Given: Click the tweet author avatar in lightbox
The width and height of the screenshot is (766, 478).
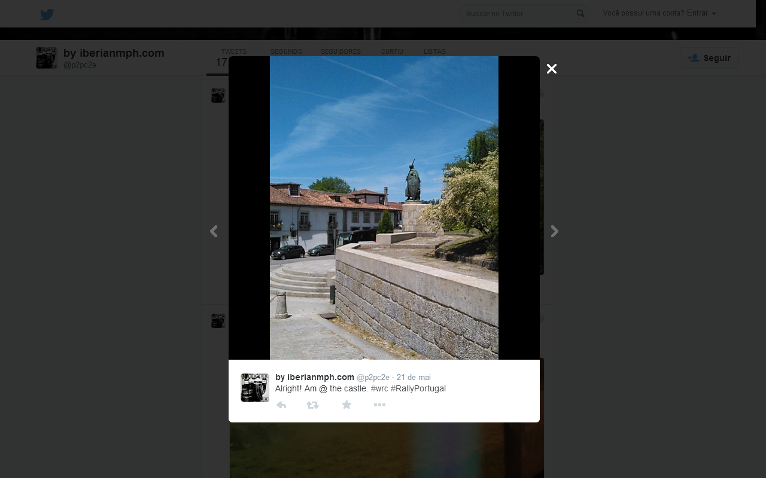Looking at the screenshot, I should (255, 388).
